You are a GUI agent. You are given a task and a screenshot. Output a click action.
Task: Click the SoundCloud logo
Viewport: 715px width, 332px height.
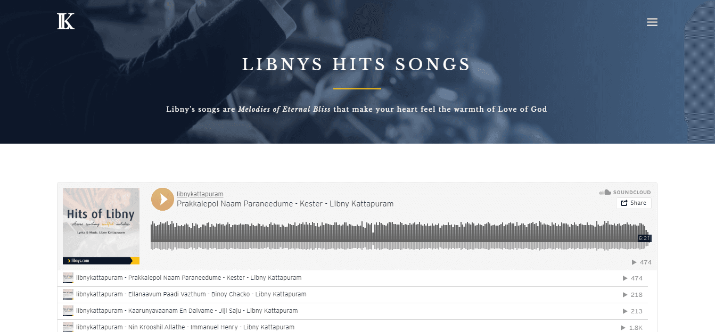pyautogui.click(x=625, y=192)
